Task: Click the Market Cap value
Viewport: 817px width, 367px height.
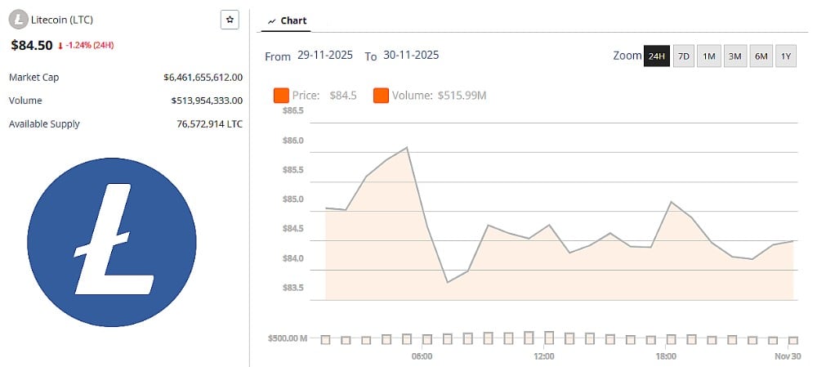Action: click(x=203, y=77)
